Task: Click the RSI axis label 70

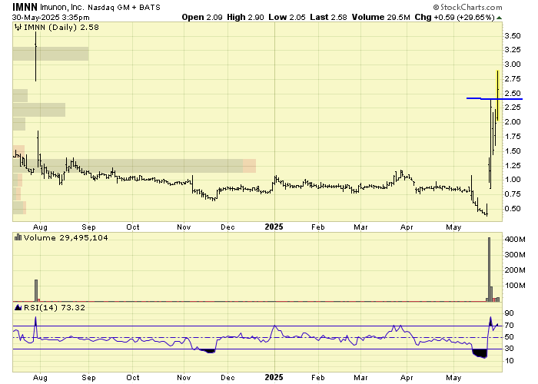Action: pyautogui.click(x=509, y=326)
